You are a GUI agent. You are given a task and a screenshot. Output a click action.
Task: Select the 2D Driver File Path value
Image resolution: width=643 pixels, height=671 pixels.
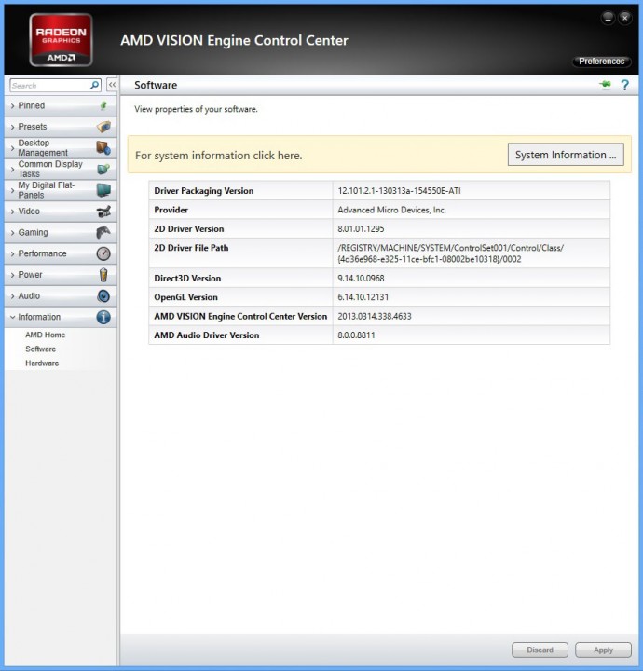(450, 253)
